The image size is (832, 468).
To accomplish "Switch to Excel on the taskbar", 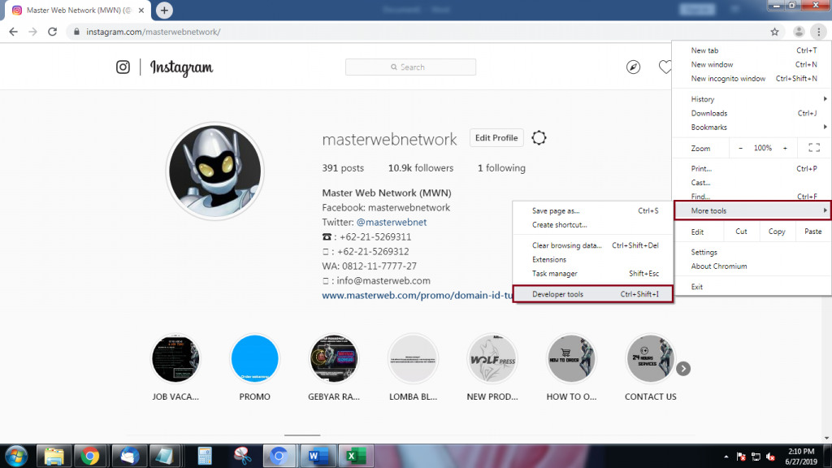I will (x=354, y=456).
